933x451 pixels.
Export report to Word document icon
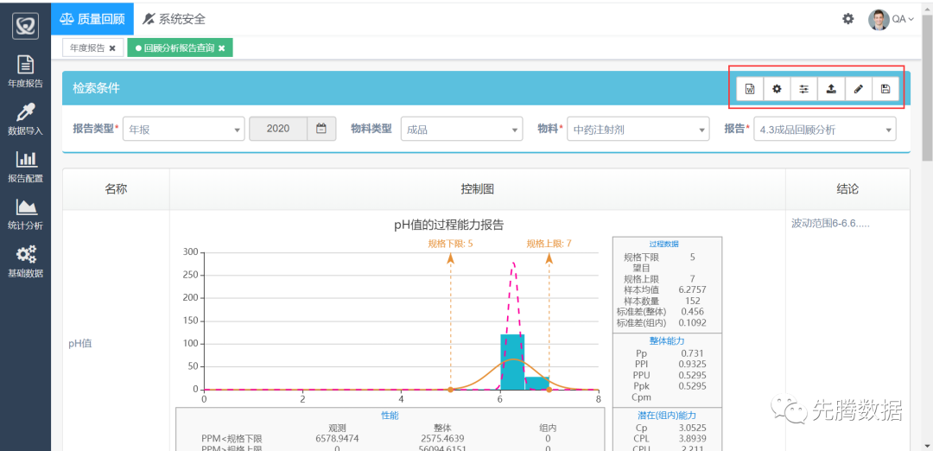750,89
